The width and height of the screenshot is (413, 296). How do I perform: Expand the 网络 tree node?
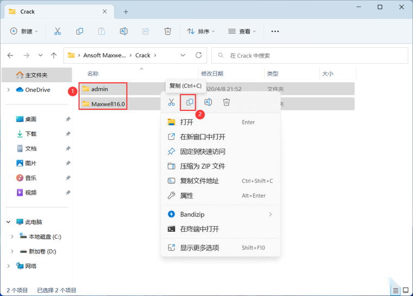coord(9,266)
